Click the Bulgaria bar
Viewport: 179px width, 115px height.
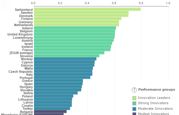pos(50,111)
